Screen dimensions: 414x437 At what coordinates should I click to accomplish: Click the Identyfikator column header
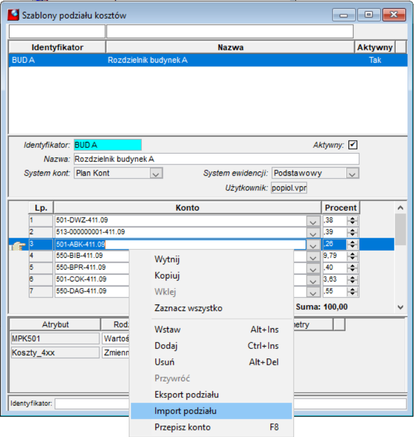pos(57,47)
